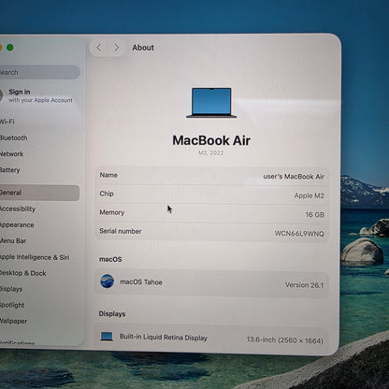The height and width of the screenshot is (389, 389).
Task: Open Wallpaper settings in sidebar
Action: pyautogui.click(x=13, y=321)
